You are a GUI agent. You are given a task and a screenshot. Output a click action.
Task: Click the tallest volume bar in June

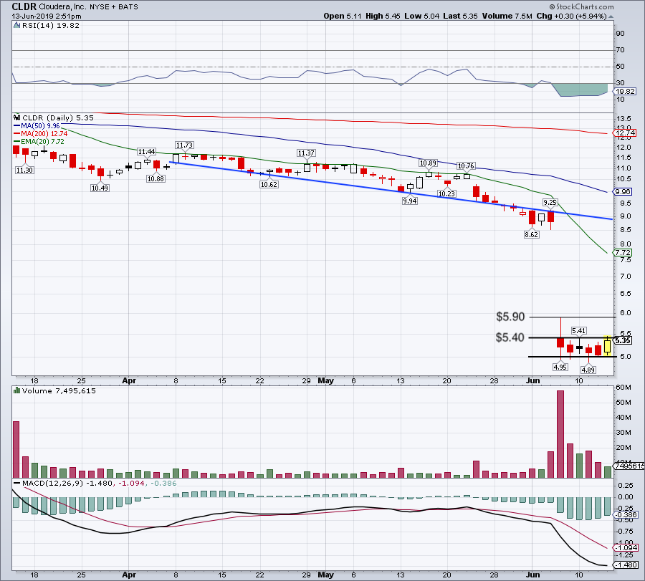[x=560, y=434]
